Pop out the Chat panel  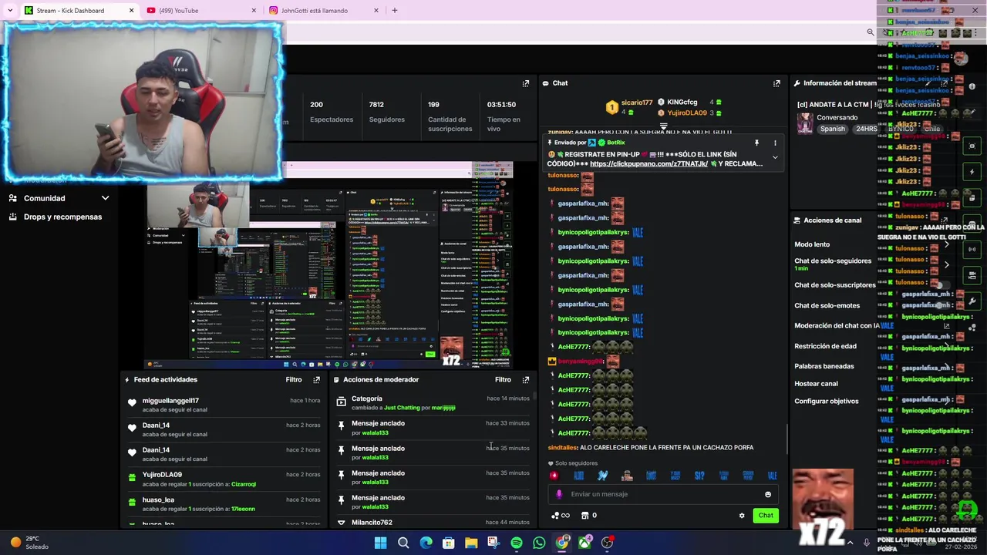[776, 83]
